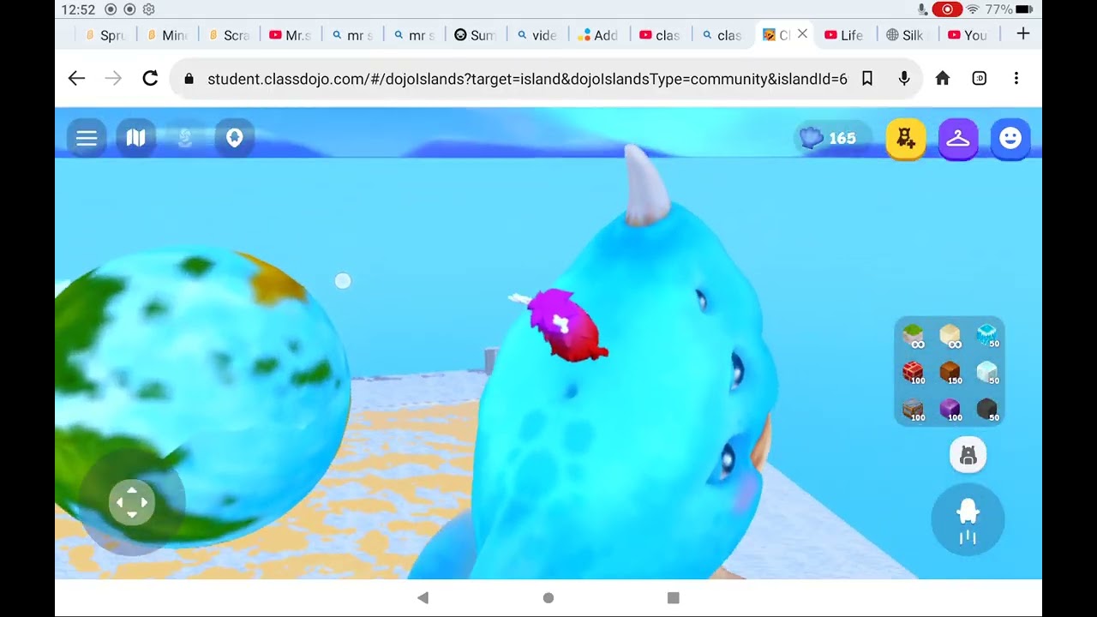Tap the Android recent apps square

(x=674, y=597)
